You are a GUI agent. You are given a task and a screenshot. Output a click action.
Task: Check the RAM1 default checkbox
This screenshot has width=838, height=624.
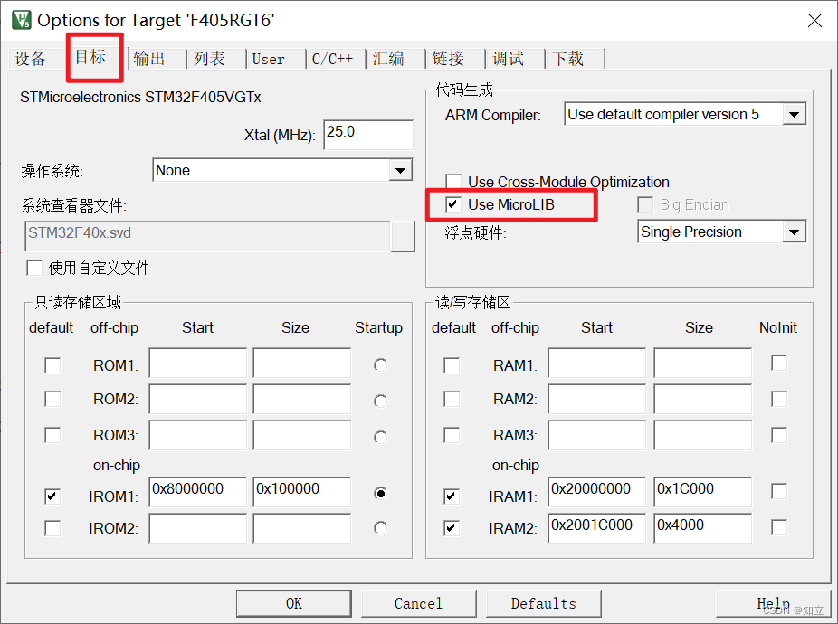(x=452, y=366)
